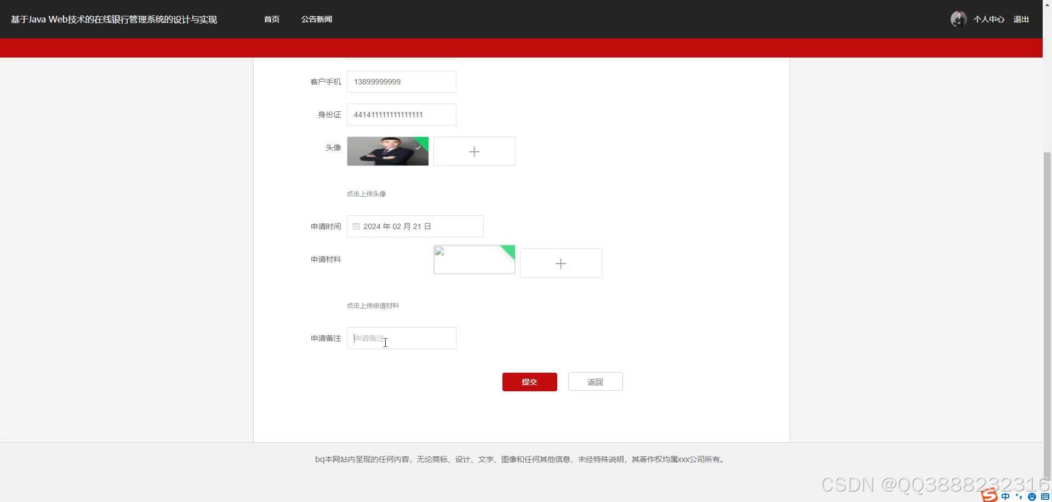Image resolution: width=1052 pixels, height=502 pixels.
Task: Click the plus icon to upload another 头像
Action: 474,151
